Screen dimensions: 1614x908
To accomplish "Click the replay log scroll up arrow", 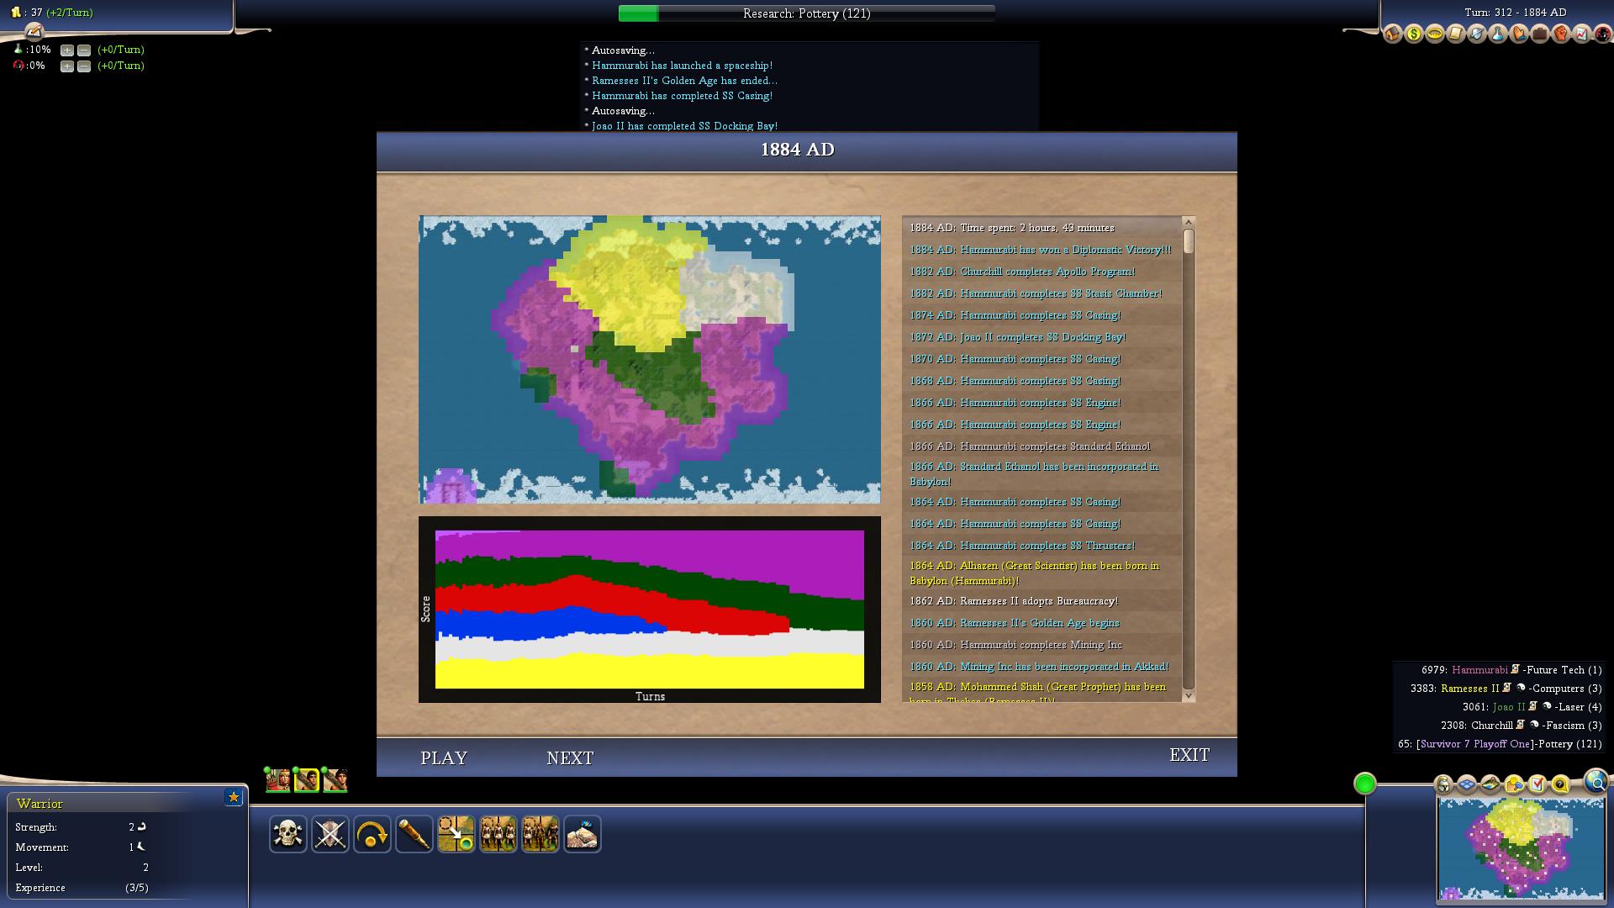I will (x=1189, y=222).
